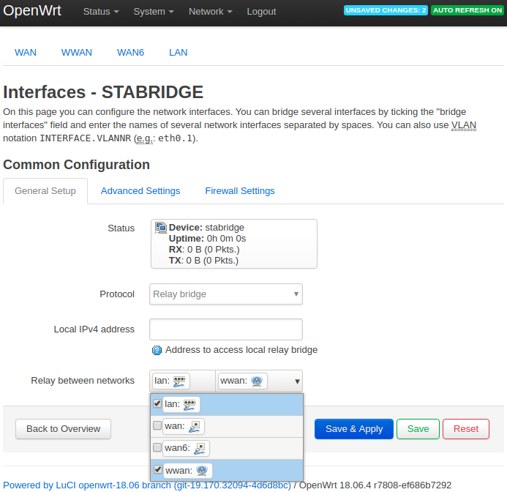The height and width of the screenshot is (492, 507).
Task: Click the wan6 interface icon in dropdown list
Action: coord(200,449)
